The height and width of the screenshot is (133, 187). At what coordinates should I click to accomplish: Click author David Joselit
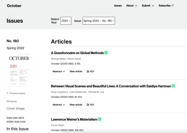point(74,59)
